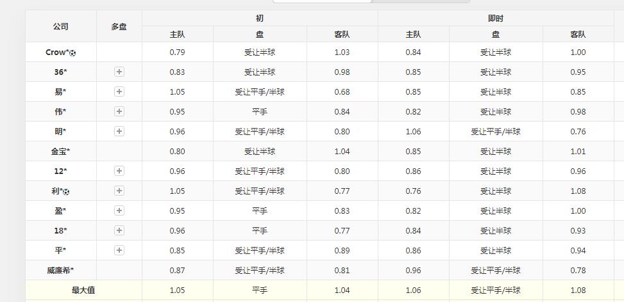Expand multi-handicap plus for 18* row
The width and height of the screenshot is (624, 302).
[x=119, y=230]
